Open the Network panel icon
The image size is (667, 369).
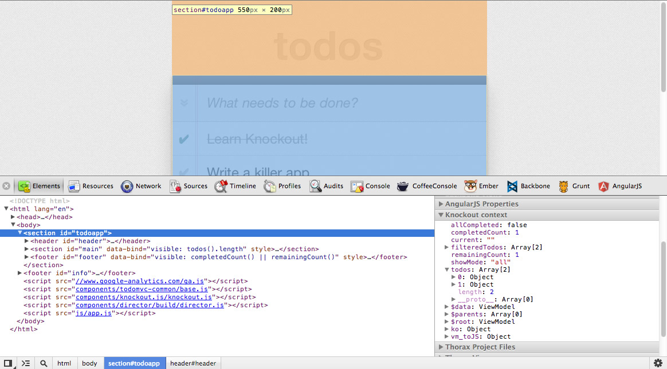coord(127,186)
